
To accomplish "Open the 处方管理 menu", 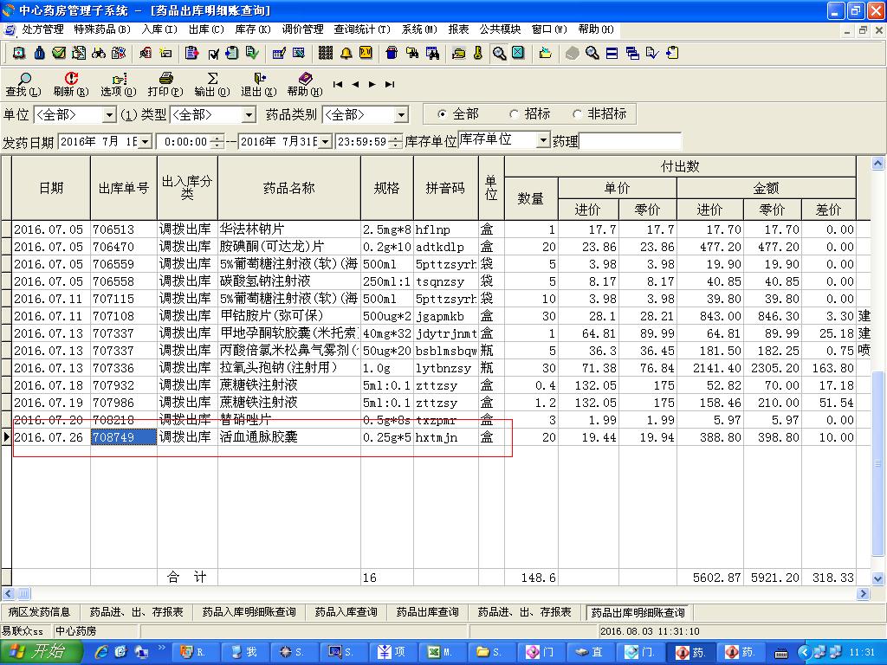I will point(42,29).
